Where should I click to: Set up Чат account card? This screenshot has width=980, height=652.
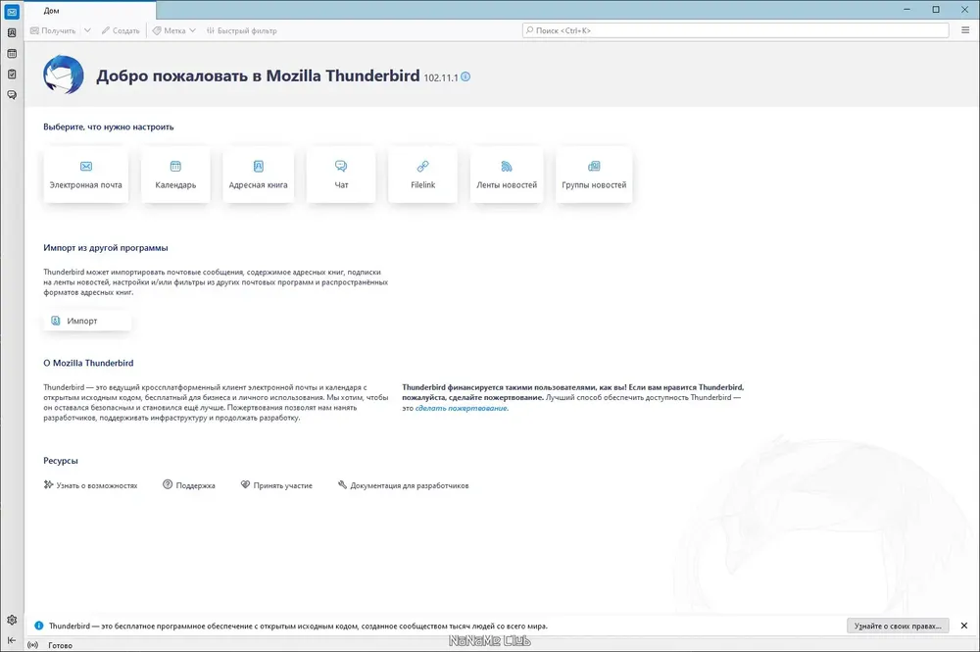[x=341, y=175]
